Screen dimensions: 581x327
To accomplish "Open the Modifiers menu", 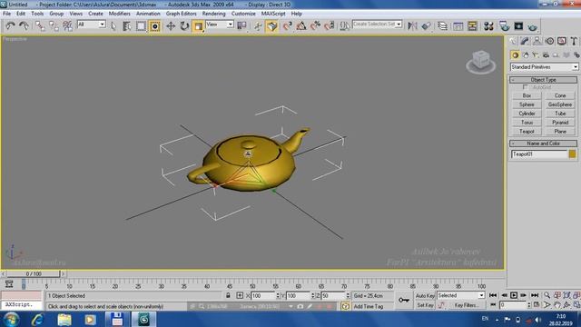I will pyautogui.click(x=119, y=14).
